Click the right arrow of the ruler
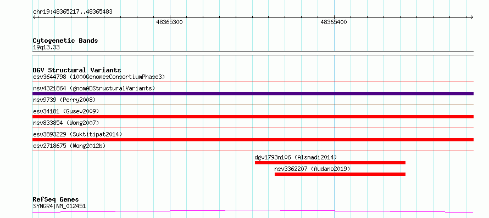This screenshot has height=218, width=489. coord(471,17)
